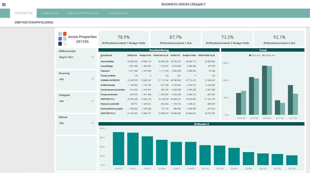Select the 201702 bar in Driftnetto II chart
The height and width of the screenshot is (173, 310).
click(x=277, y=160)
